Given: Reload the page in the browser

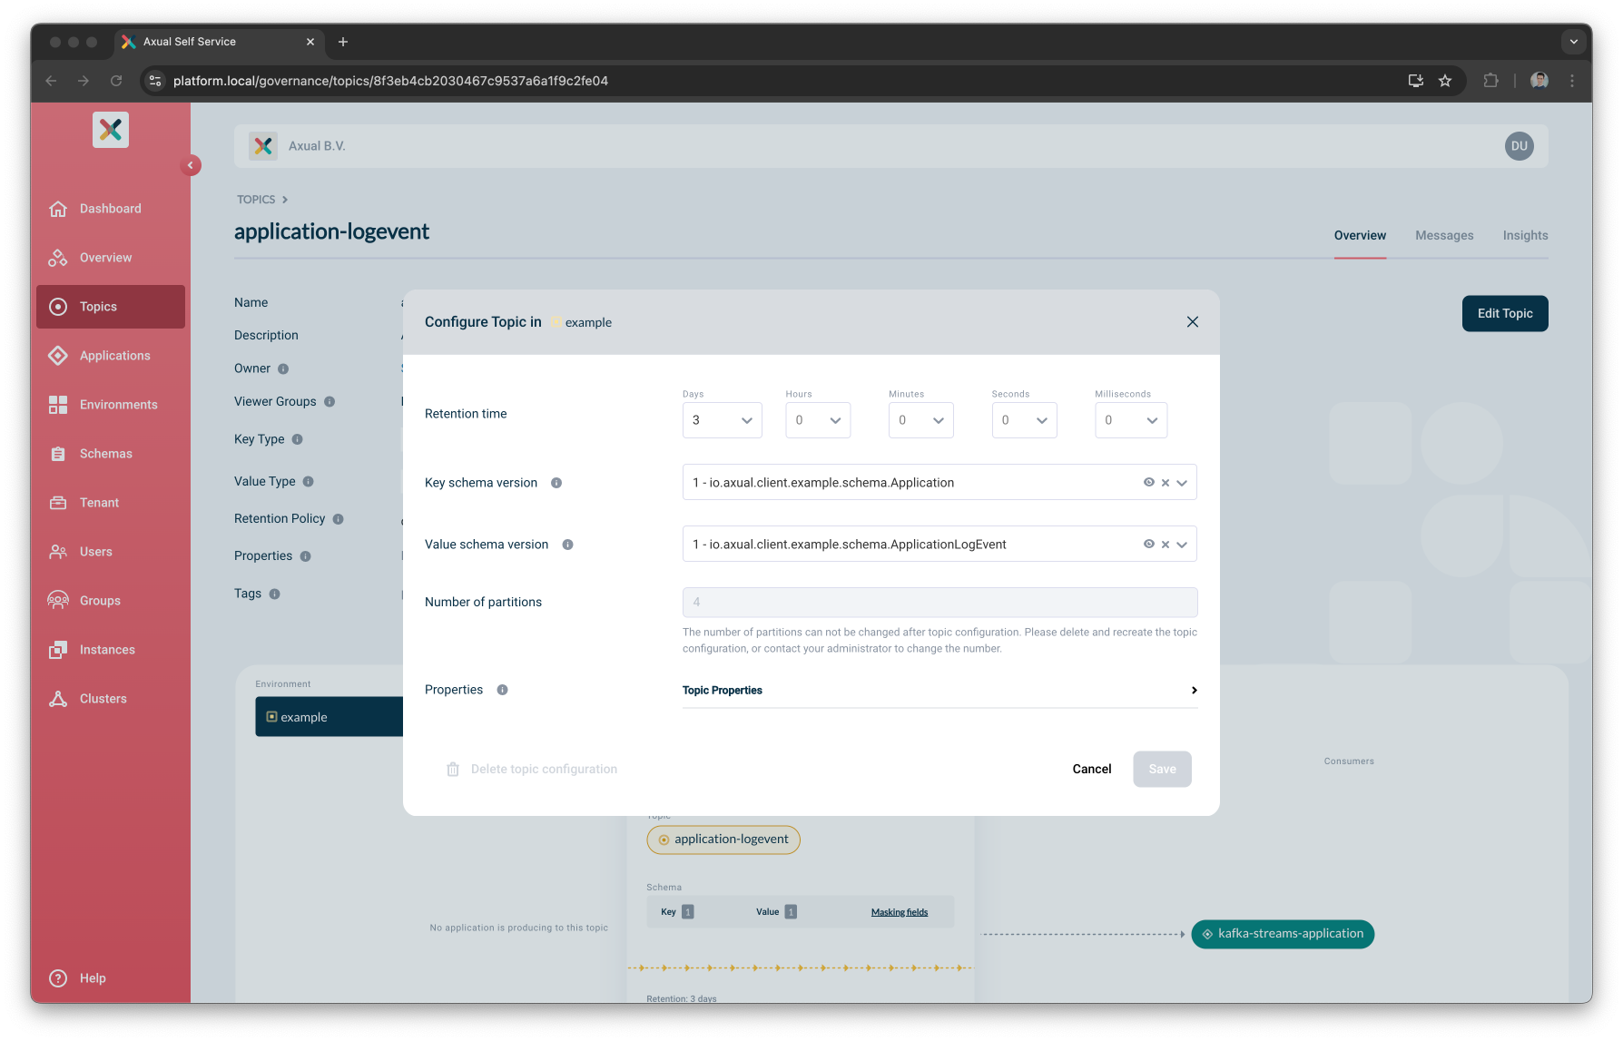Looking at the screenshot, I should point(116,81).
